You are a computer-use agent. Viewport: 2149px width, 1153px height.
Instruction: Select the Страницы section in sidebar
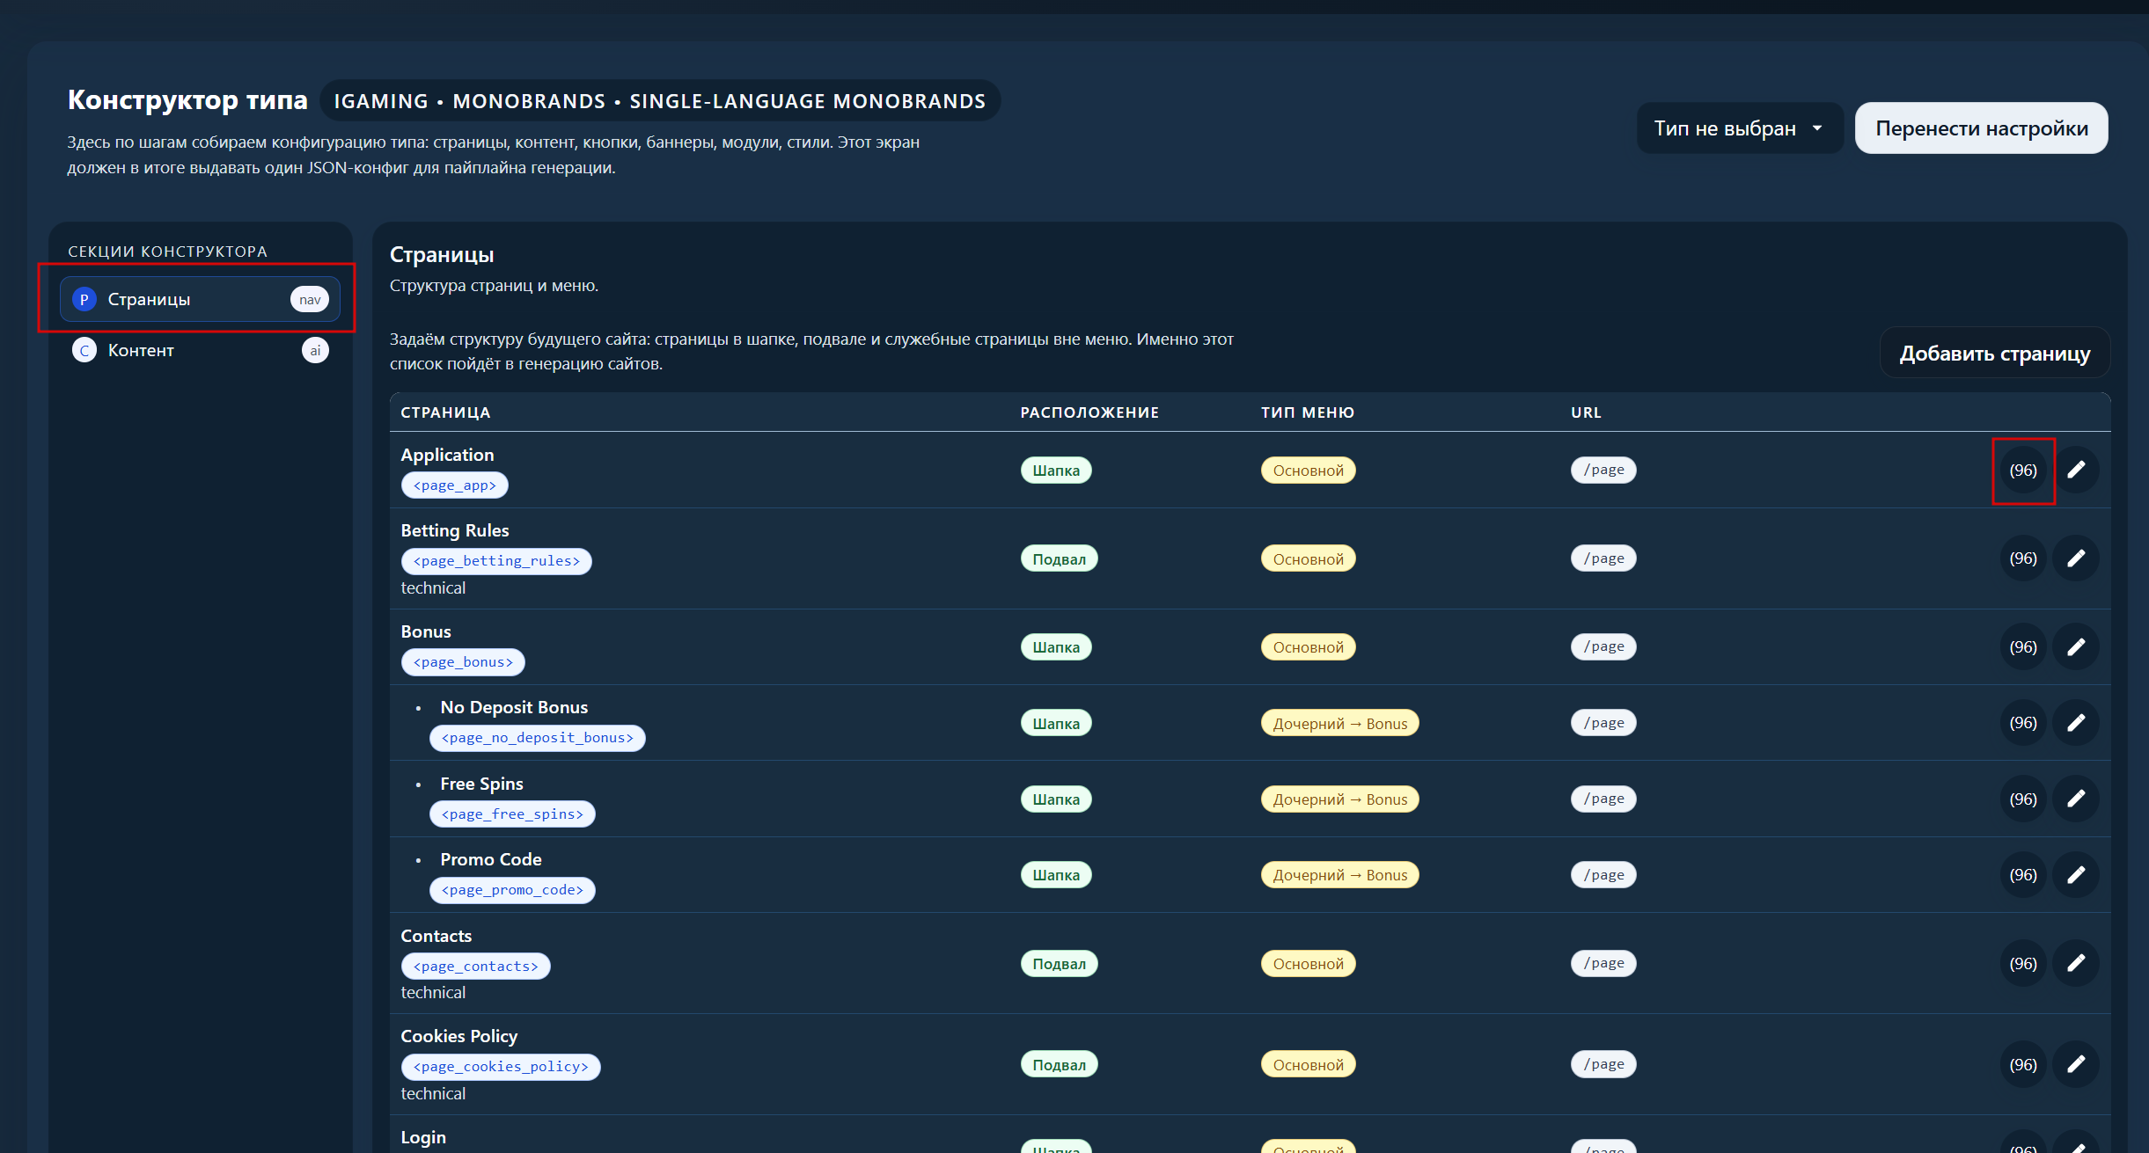click(200, 299)
